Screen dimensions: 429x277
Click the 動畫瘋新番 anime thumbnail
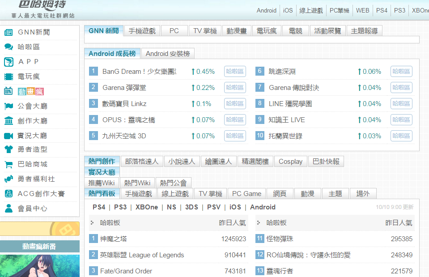click(40, 266)
